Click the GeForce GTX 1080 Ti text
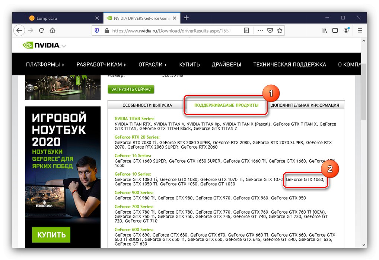Screen dimensions: 379x260 [x=136, y=179]
